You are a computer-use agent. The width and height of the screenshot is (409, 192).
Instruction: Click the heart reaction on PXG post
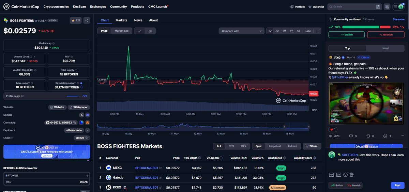pyautogui.click(x=333, y=129)
